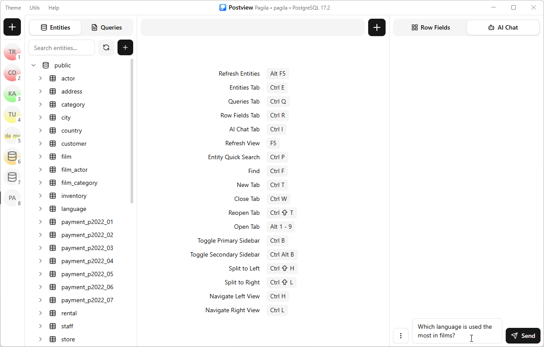Open the AI chat options menu
The width and height of the screenshot is (544, 347).
[401, 336]
